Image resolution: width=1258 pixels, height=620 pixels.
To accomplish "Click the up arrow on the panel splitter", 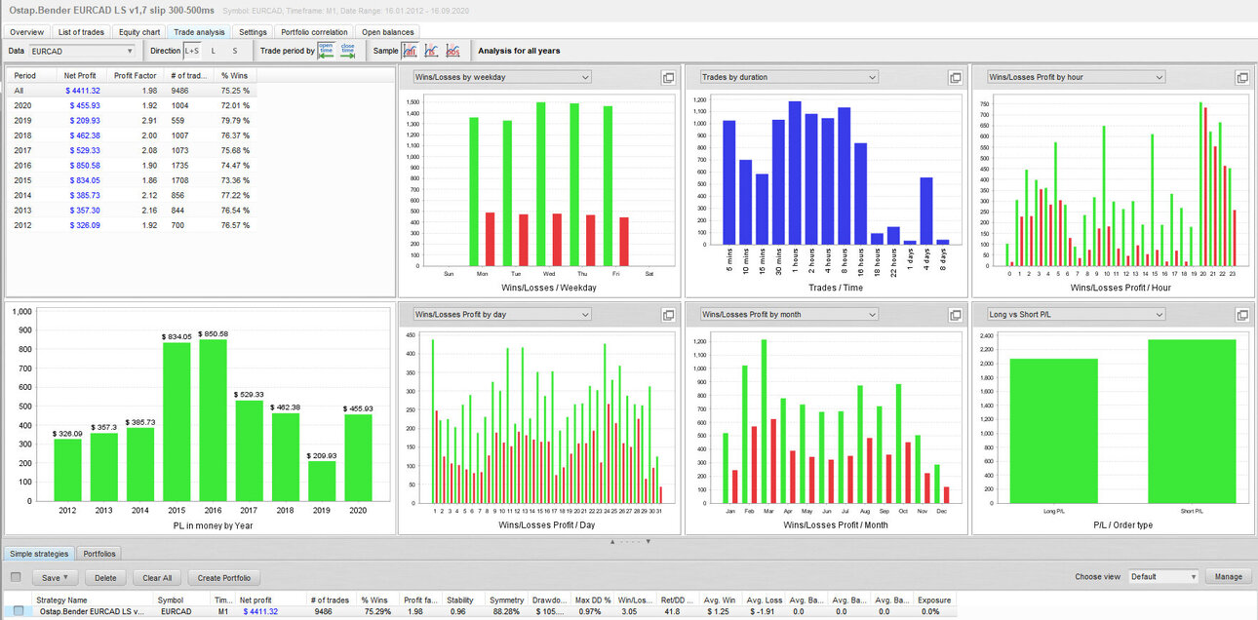I will coord(613,540).
